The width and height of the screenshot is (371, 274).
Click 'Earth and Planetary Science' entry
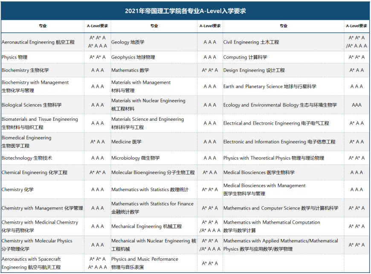[x=270, y=87]
